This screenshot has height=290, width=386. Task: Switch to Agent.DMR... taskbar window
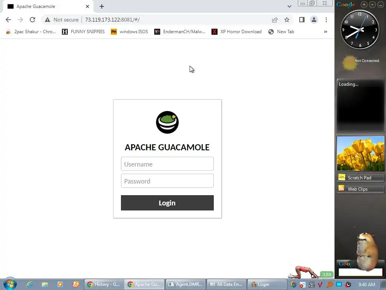click(185, 284)
